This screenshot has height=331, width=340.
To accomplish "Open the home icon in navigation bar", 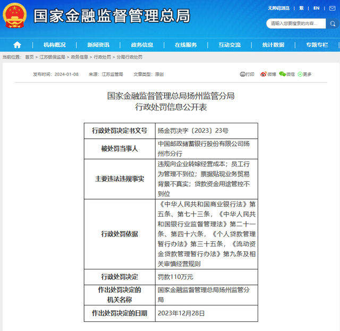I will point(17,45).
